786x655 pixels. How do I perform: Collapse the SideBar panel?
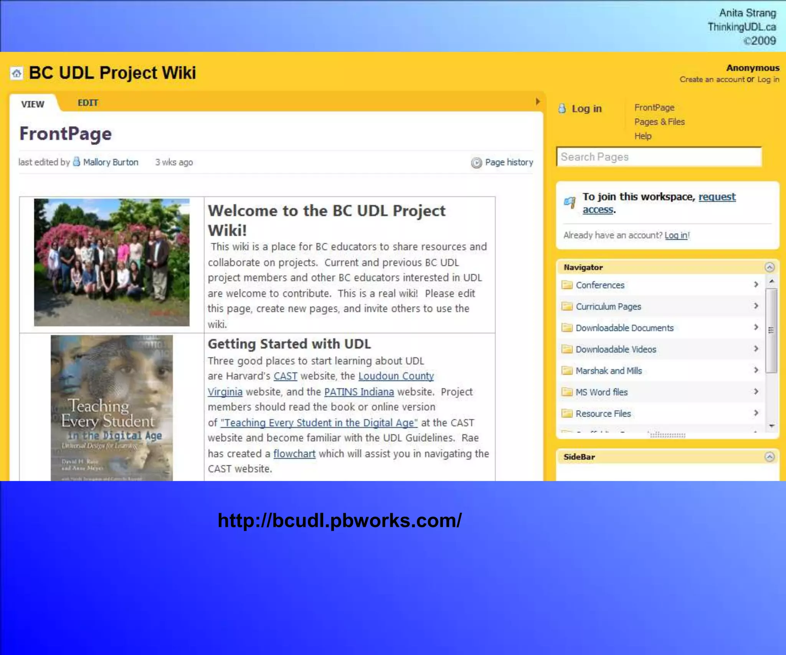pyautogui.click(x=769, y=457)
